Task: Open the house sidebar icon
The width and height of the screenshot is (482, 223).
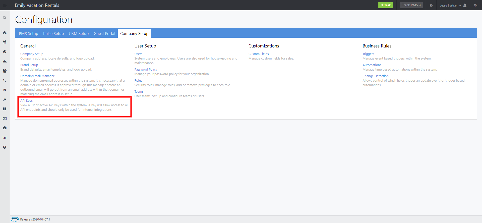Action: (x=5, y=90)
